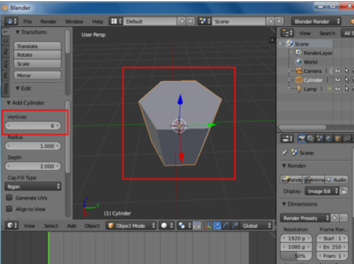The image size is (354, 264).
Task: Switch to World properties tab
Action: point(328,139)
